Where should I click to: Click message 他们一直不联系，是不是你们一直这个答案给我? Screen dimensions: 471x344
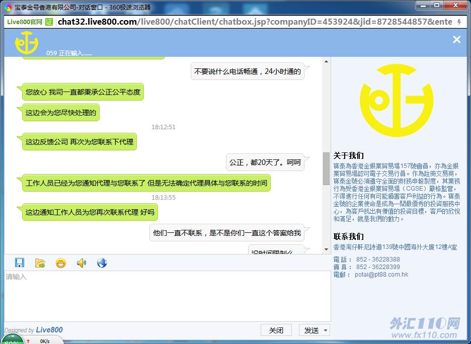227,233
